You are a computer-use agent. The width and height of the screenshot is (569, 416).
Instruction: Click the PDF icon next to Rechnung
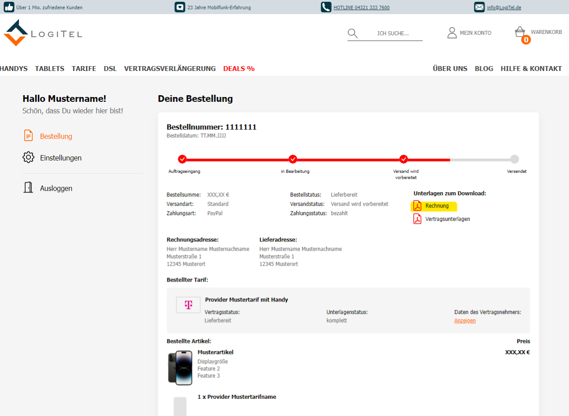(417, 205)
